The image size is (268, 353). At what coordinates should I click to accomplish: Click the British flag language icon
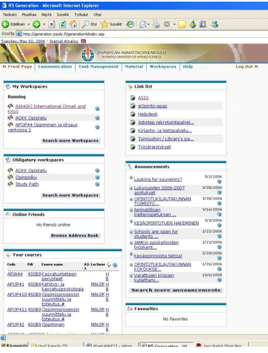point(83,41)
